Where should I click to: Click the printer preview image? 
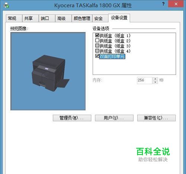tap(48, 71)
